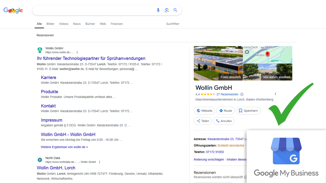The height and width of the screenshot is (183, 326).
Task: Open the Fotos ansehen building photo
Action: pos(218,63)
